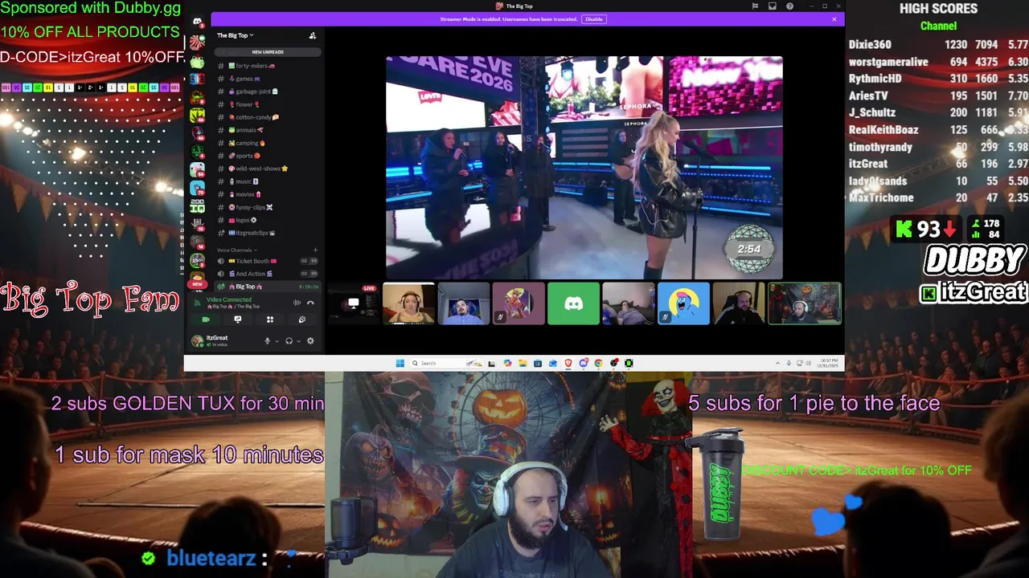Screen dimensions: 1029x578
Task: Toggle noise suppression waveform icon
Action: pyautogui.click(x=297, y=303)
